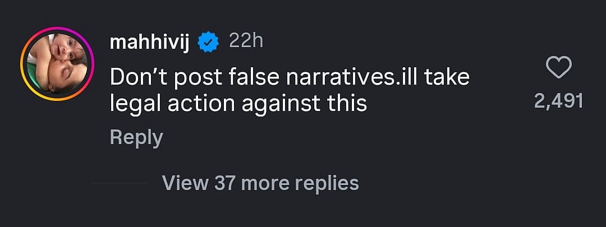606x227 pixels.
Task: Like the comment with the heart icon
Action: [x=558, y=68]
